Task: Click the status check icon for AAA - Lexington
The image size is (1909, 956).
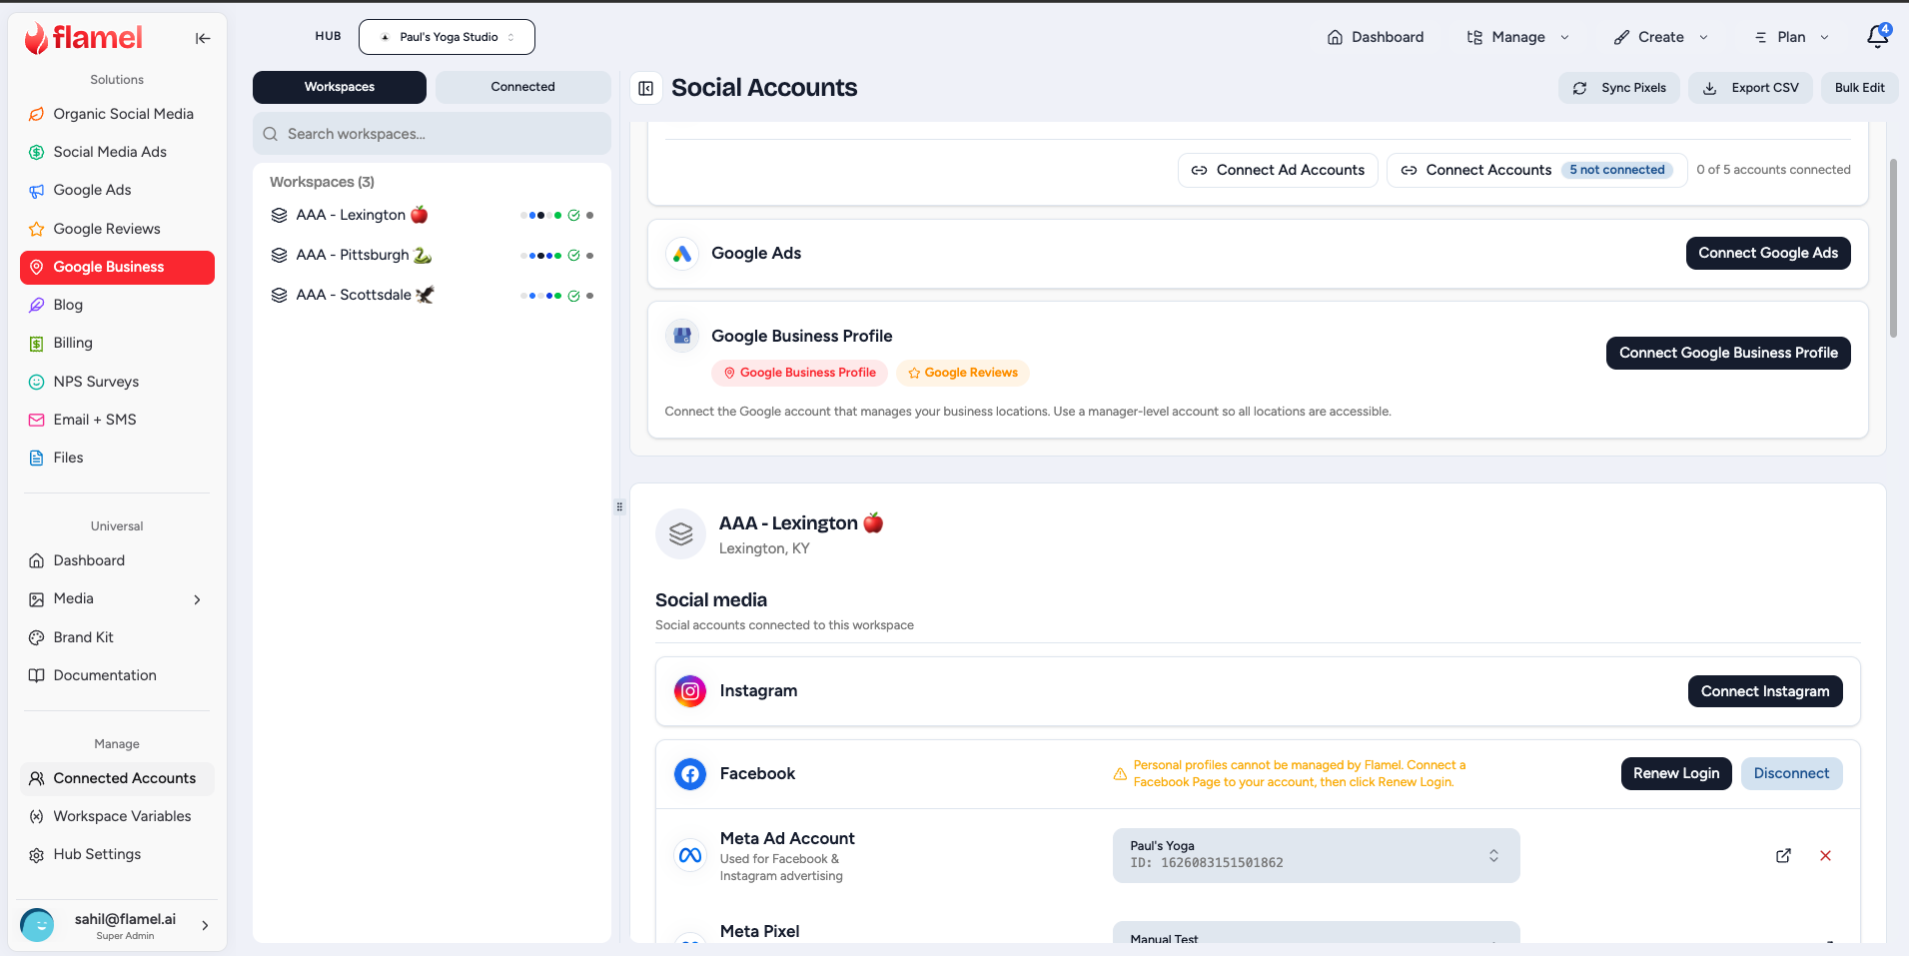Action: click(x=573, y=215)
